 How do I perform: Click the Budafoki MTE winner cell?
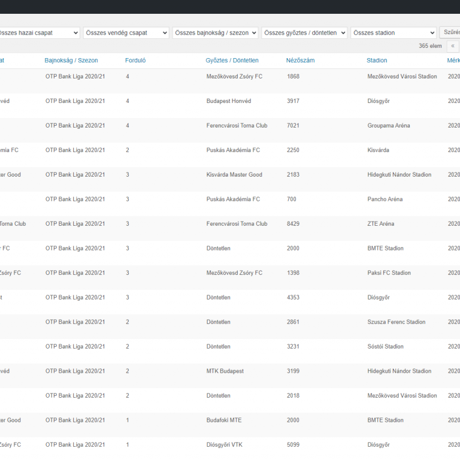(x=224, y=420)
